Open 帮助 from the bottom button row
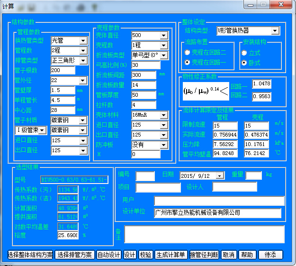This screenshot has width=296, height=266. click(x=247, y=255)
